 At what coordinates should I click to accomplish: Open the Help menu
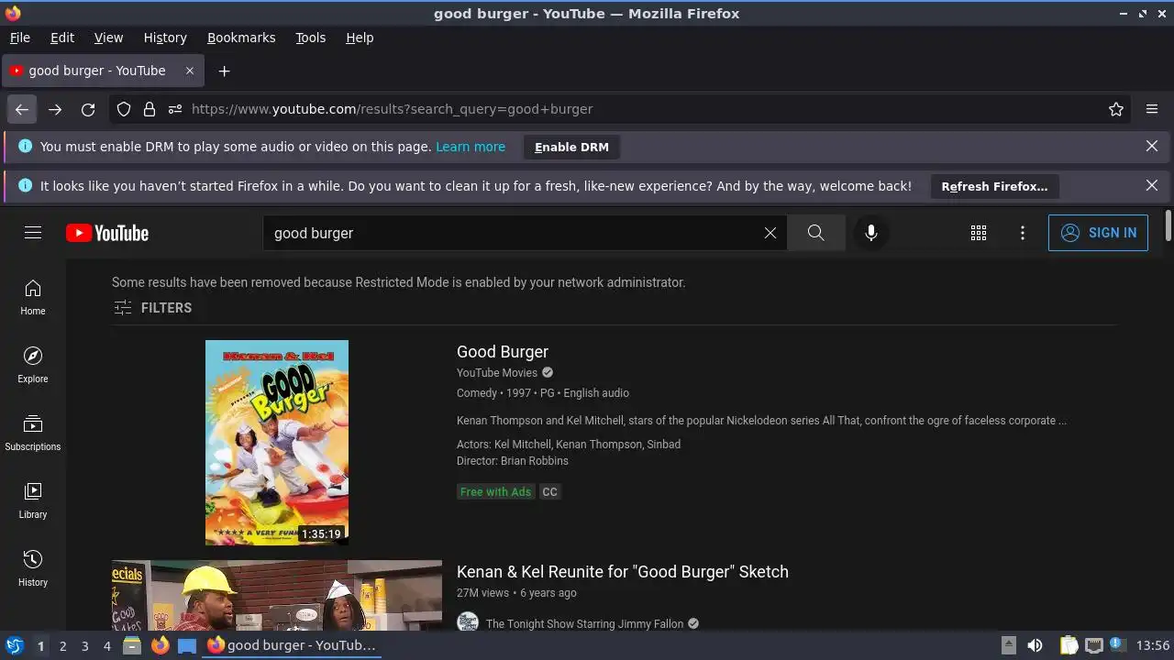(x=360, y=38)
